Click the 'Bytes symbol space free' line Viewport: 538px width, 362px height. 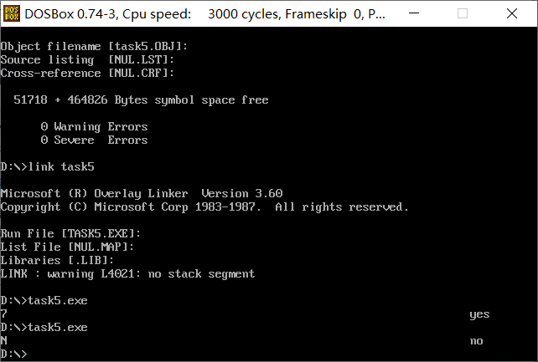tap(141, 100)
